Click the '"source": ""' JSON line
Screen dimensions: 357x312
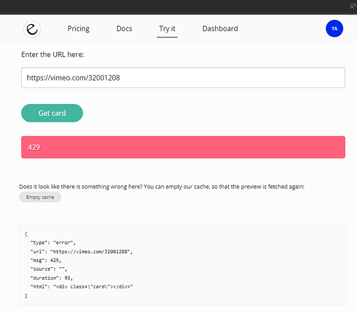tap(49, 269)
